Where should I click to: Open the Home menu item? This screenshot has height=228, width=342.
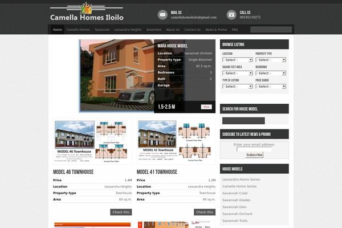pyautogui.click(x=58, y=30)
